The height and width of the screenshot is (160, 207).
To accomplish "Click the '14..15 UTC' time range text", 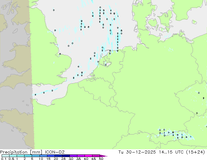I will [x=171, y=152].
